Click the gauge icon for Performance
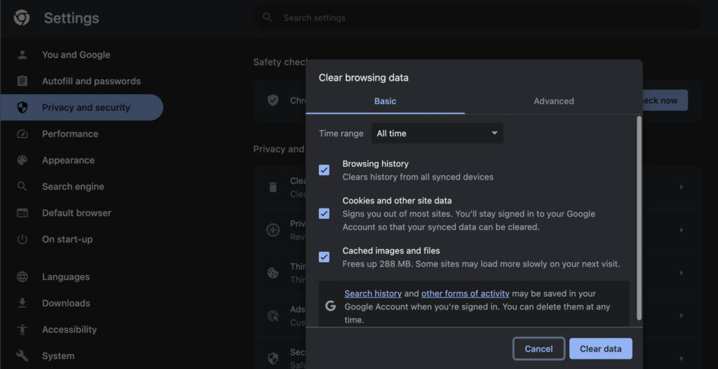Viewport: 718px width, 369px height. (x=22, y=134)
